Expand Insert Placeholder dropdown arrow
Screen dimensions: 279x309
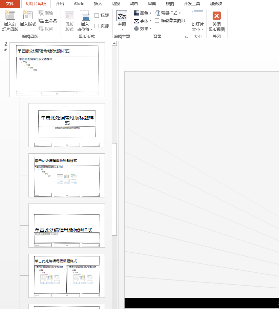[x=91, y=30]
